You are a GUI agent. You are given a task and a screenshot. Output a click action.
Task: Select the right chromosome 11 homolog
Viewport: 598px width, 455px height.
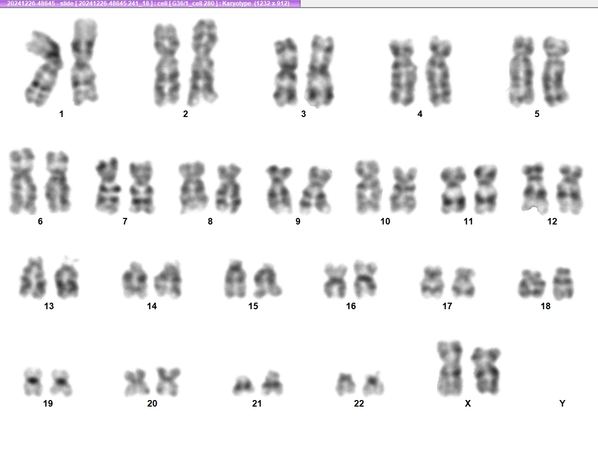tap(485, 189)
